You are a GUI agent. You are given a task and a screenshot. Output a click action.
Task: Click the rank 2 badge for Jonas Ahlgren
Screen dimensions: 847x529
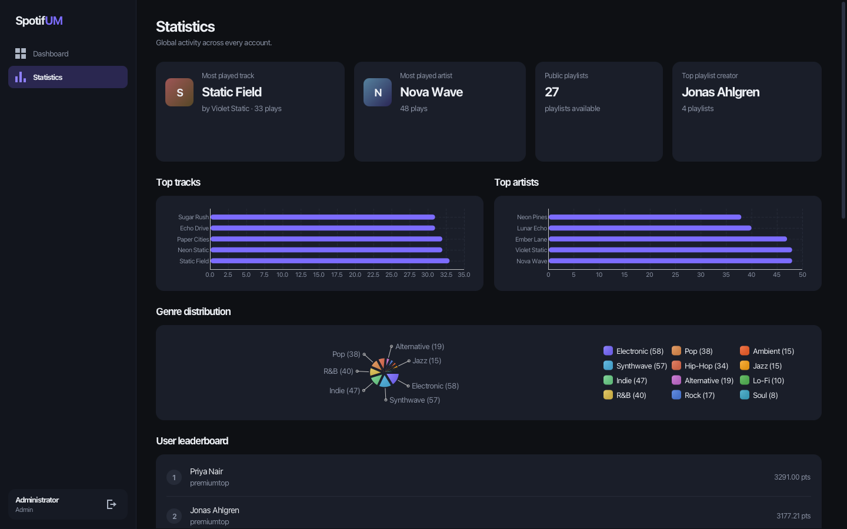click(174, 516)
